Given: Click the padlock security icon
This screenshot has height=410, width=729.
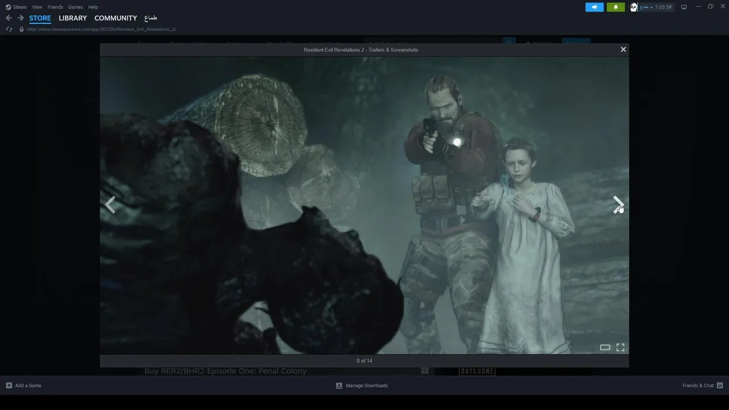Looking at the screenshot, I should (x=22, y=29).
